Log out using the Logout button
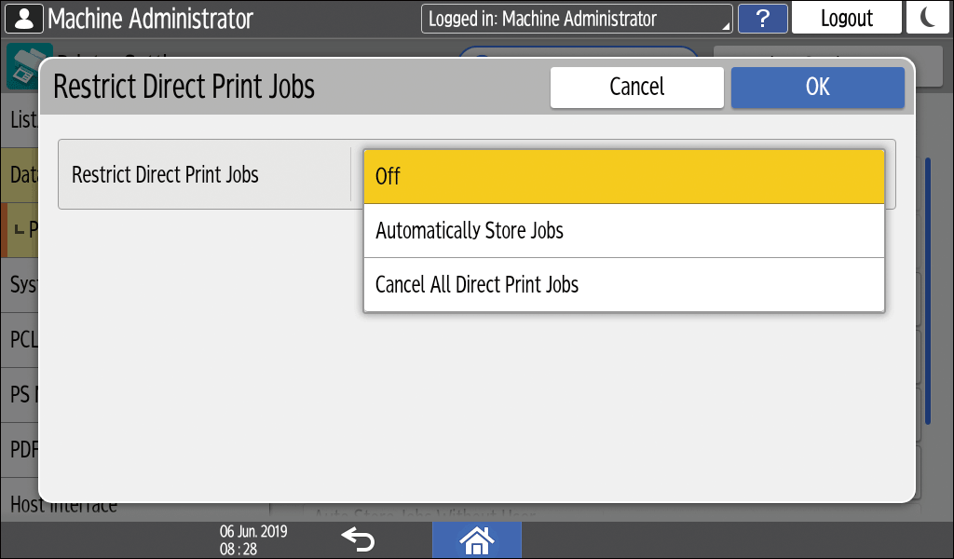Image resolution: width=954 pixels, height=559 pixels. coord(846,18)
